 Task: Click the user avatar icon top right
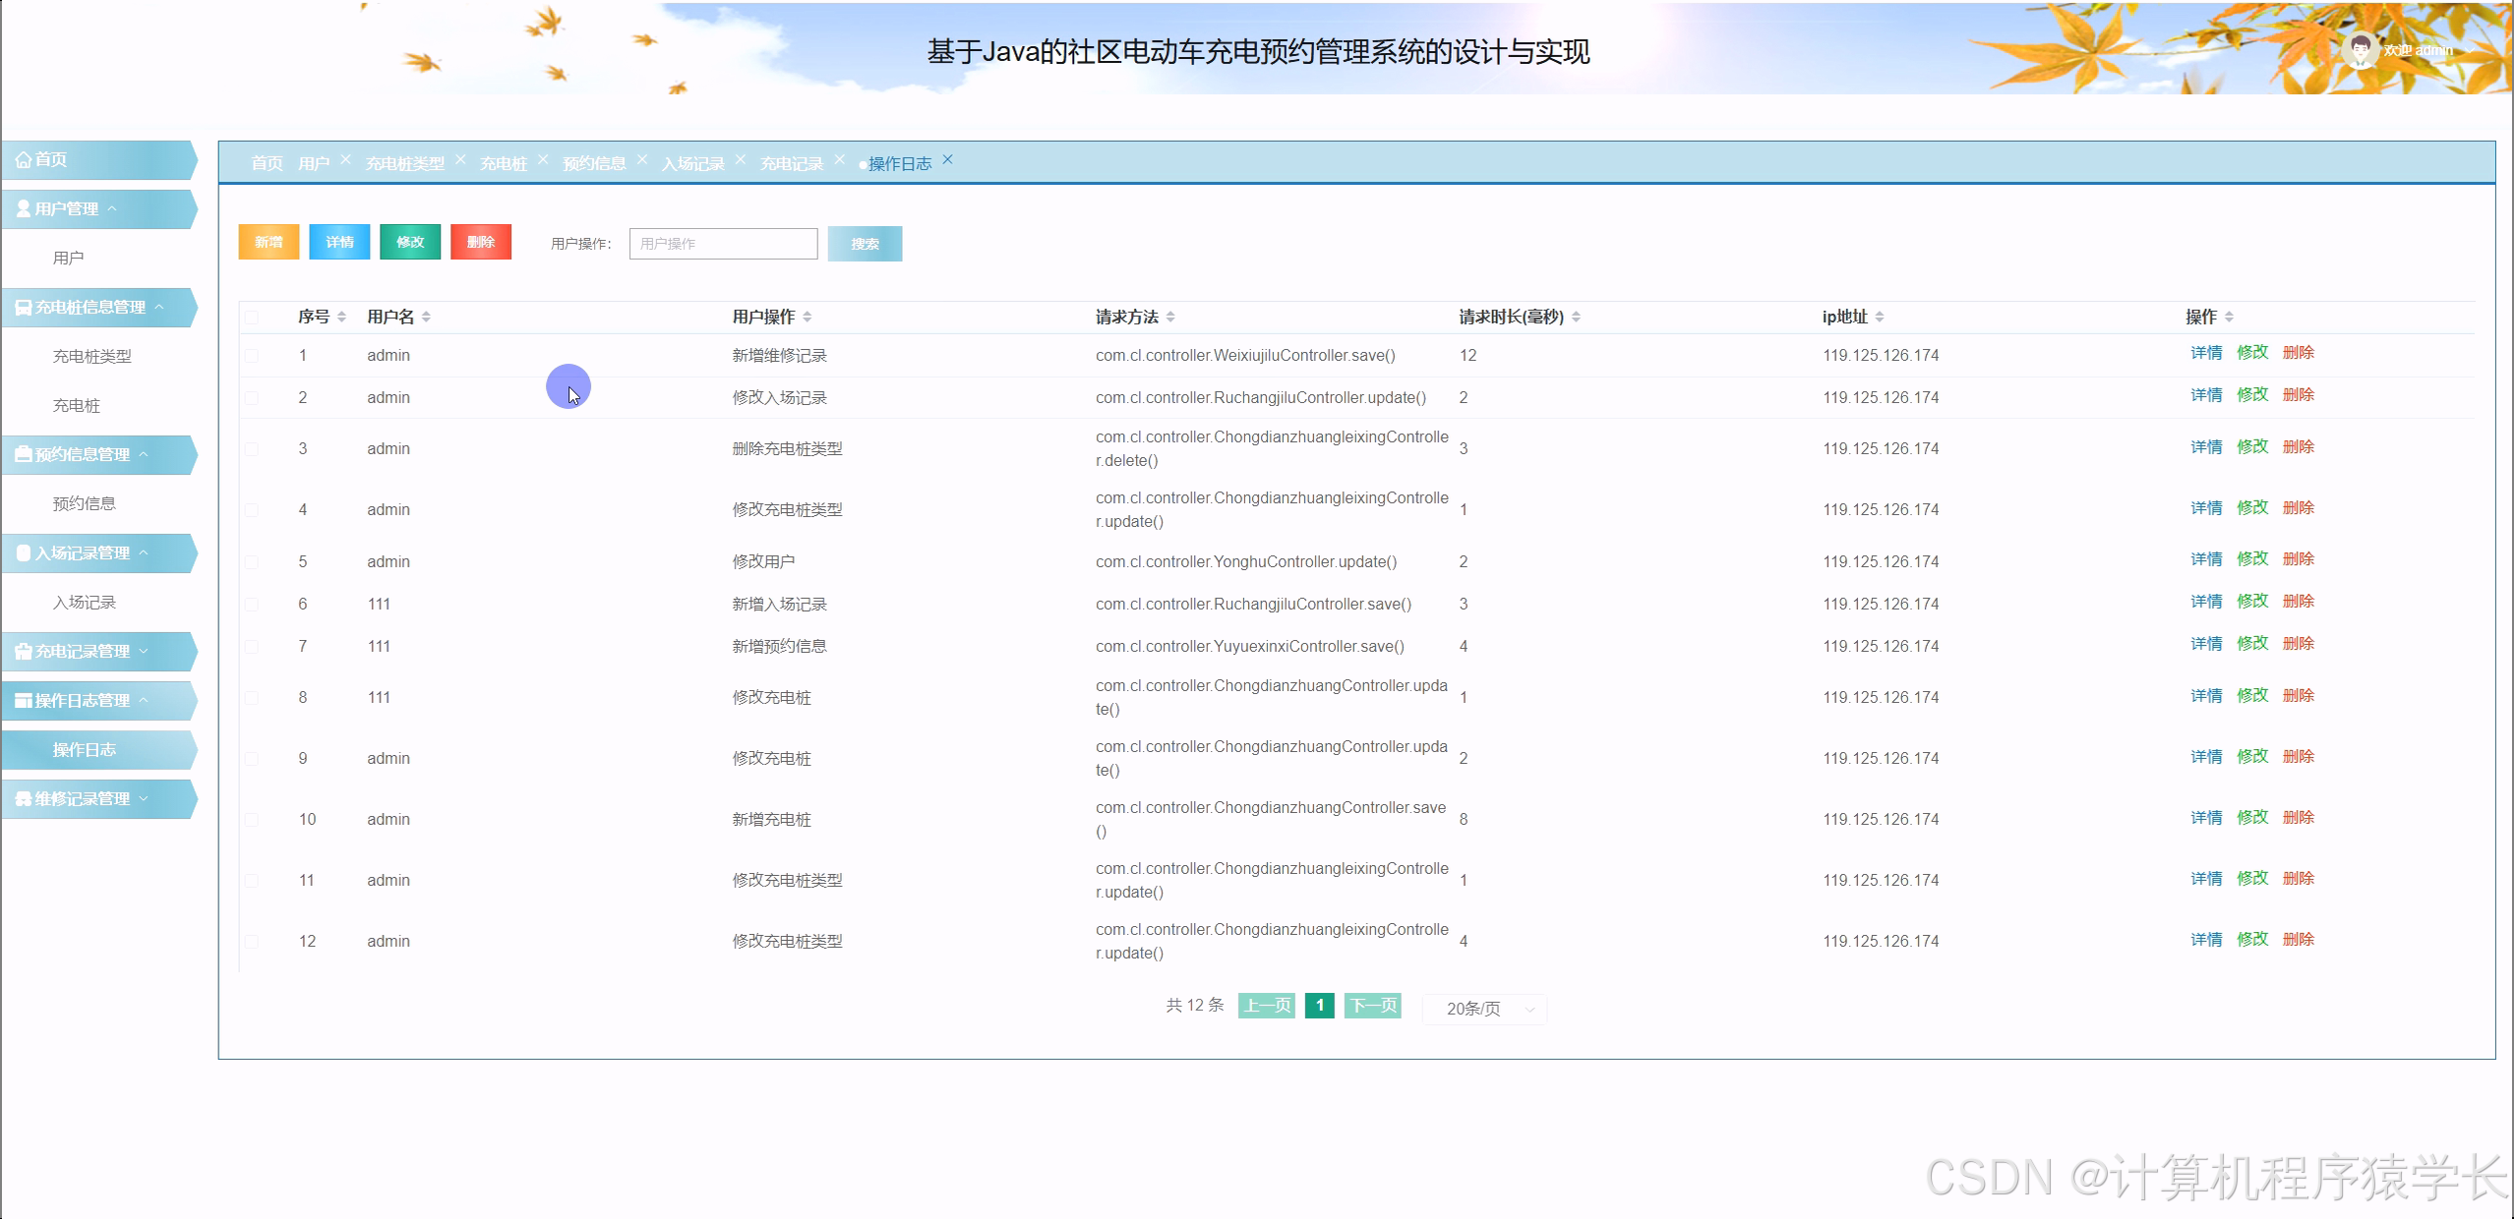click(2360, 49)
